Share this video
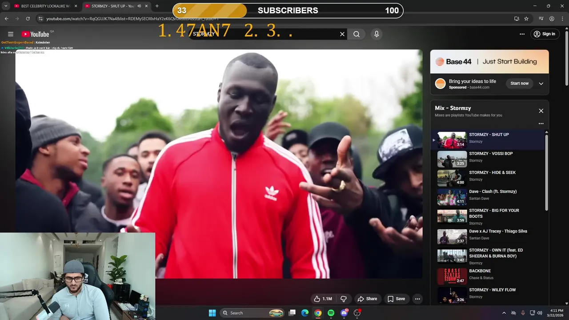 pos(367,299)
